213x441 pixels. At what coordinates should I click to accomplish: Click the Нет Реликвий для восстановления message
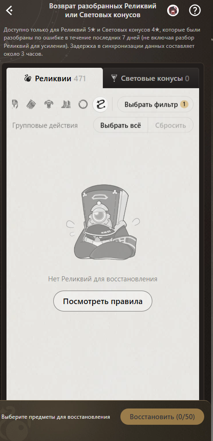(103, 279)
